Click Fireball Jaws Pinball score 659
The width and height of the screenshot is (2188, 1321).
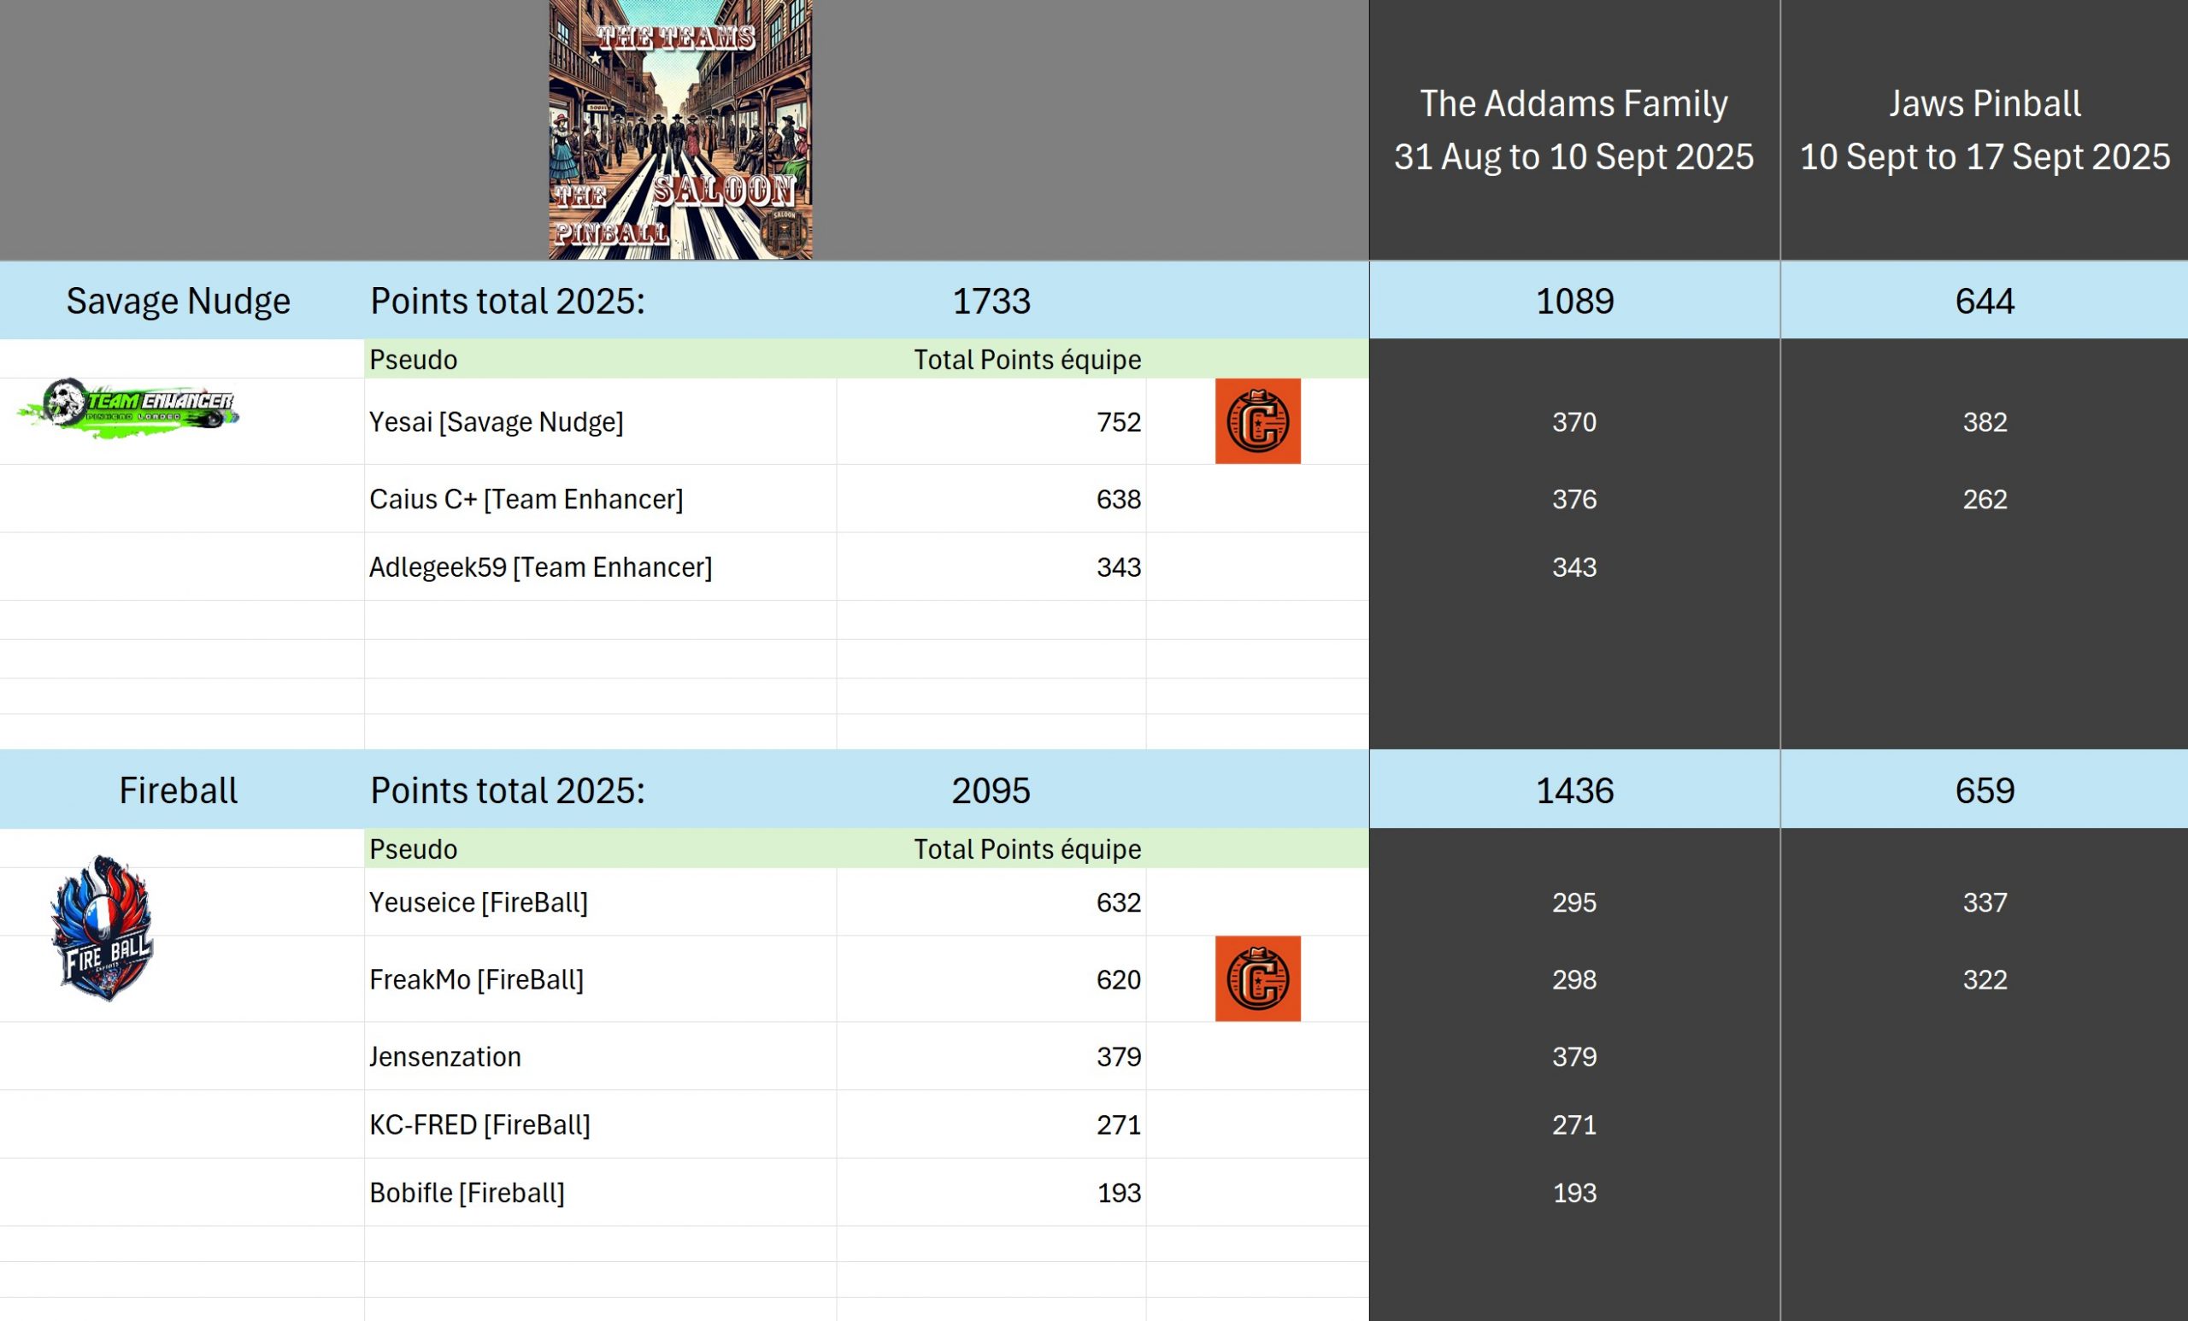click(x=1985, y=790)
